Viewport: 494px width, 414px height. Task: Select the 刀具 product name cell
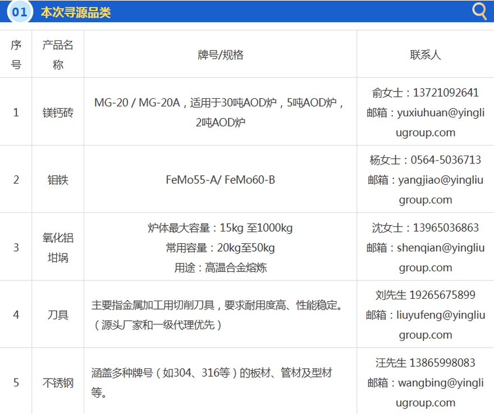58,315
